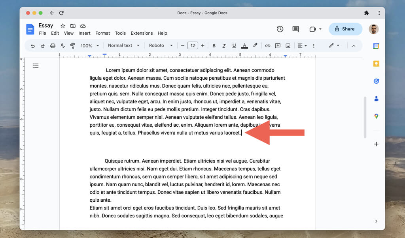
Task: Open the comments history icon
Action: click(295, 29)
